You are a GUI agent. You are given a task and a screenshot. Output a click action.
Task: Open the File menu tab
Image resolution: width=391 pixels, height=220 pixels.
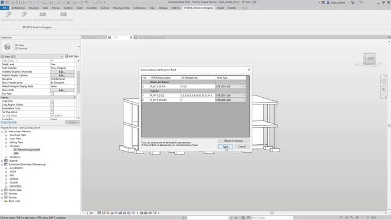pyautogui.click(x=4, y=8)
